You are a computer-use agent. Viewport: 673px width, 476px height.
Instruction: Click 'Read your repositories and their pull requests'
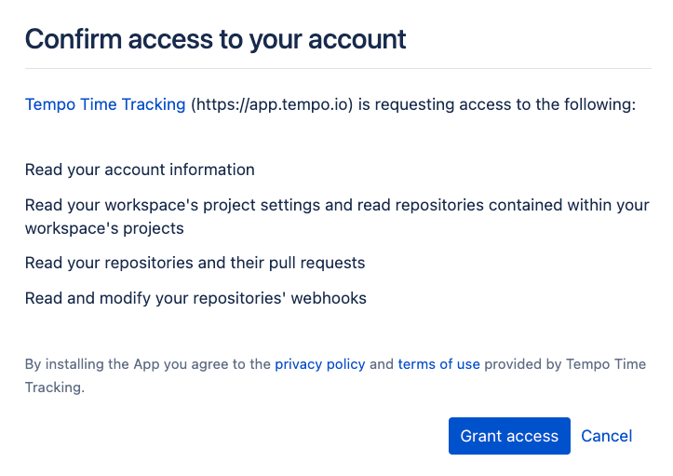pos(195,263)
